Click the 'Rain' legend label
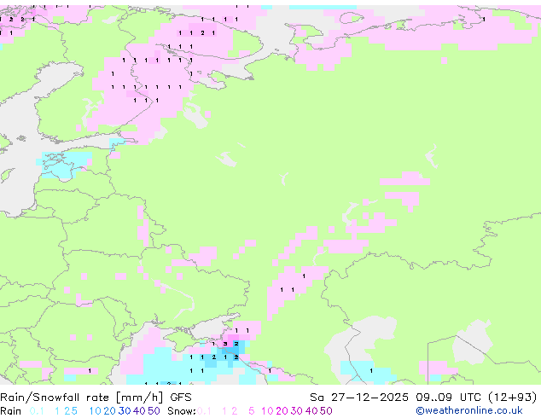The height and width of the screenshot is (418, 541). 11,411
